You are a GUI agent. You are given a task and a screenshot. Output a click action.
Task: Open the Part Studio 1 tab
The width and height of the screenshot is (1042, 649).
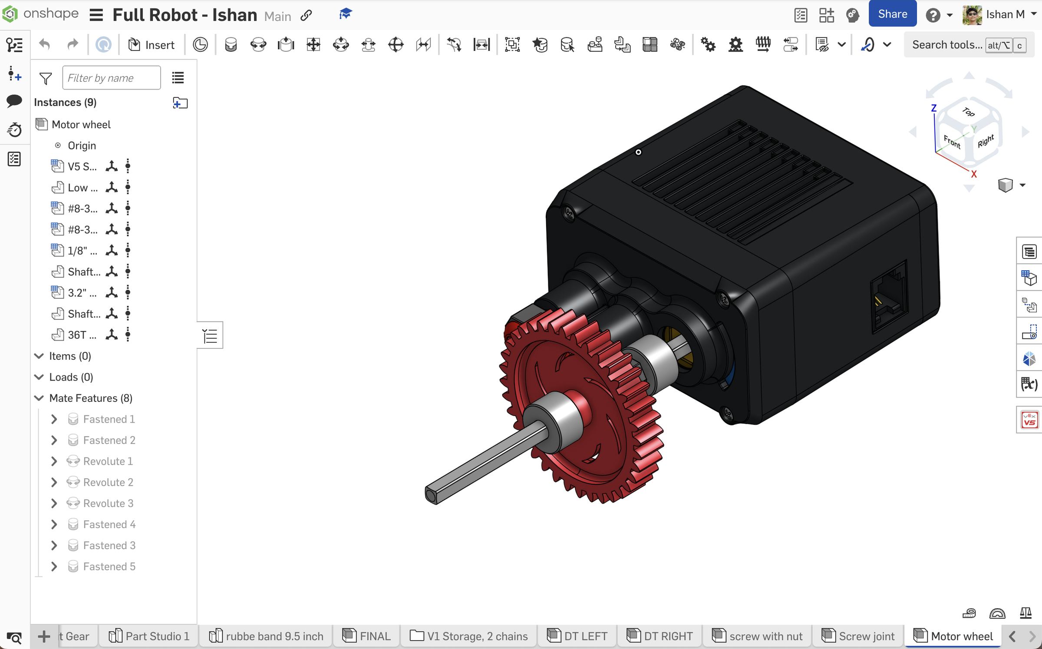coord(149,636)
